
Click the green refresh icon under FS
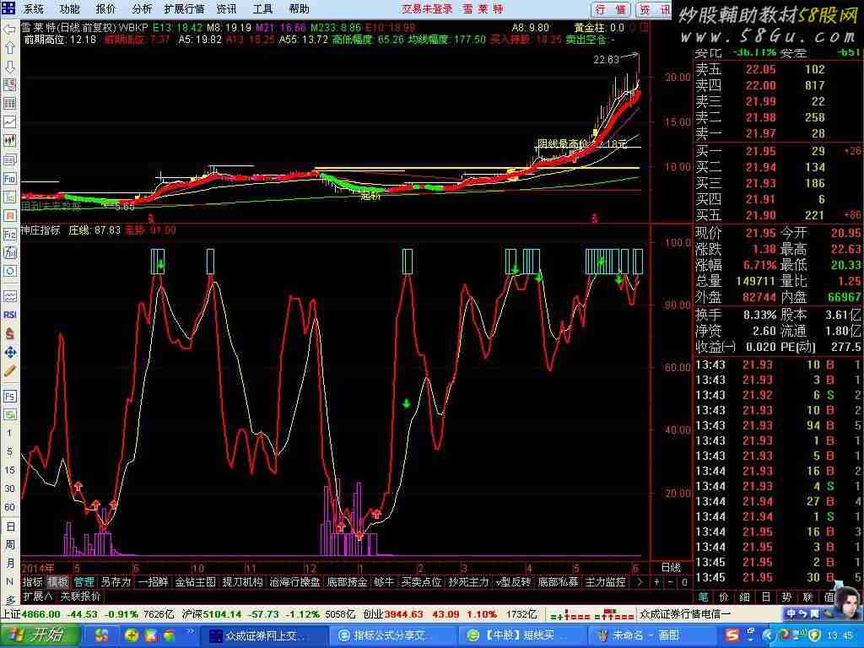point(9,414)
